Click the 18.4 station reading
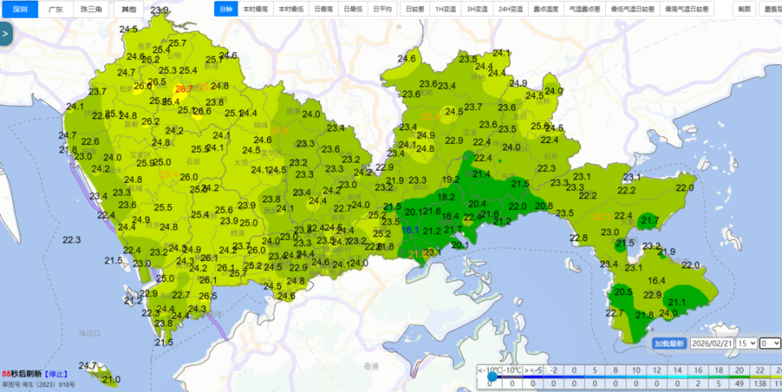 point(450,216)
